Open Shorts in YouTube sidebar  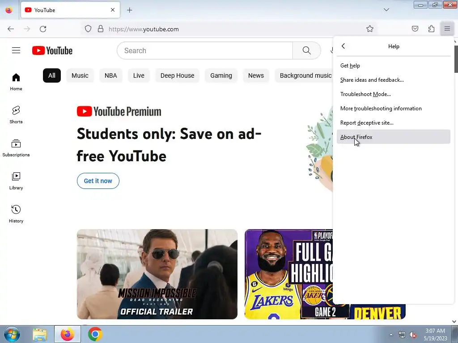pyautogui.click(x=16, y=115)
